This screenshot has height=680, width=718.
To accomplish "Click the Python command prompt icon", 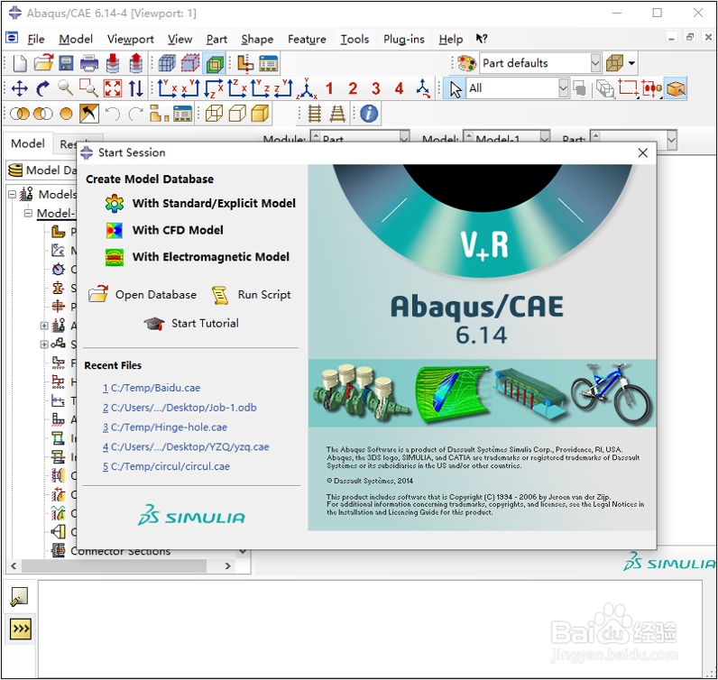I will (21, 629).
